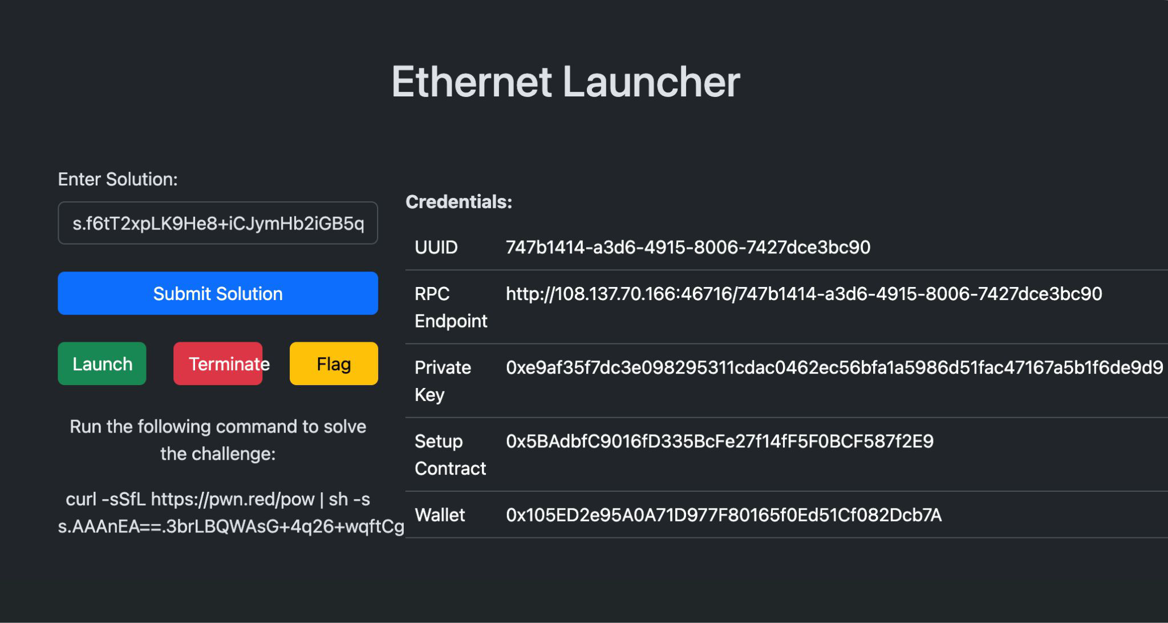Click the Credentials heading
The height and width of the screenshot is (623, 1168).
pyautogui.click(x=459, y=201)
